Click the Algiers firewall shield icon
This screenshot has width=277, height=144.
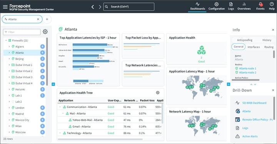(x=13, y=47)
